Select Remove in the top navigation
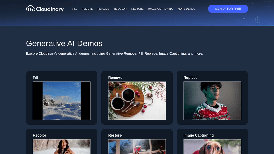The image size is (274, 154). coord(87,9)
